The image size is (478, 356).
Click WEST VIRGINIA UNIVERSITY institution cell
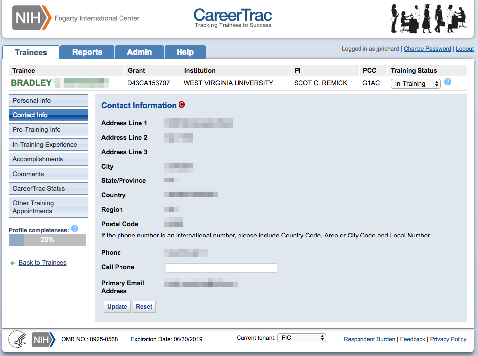(228, 83)
